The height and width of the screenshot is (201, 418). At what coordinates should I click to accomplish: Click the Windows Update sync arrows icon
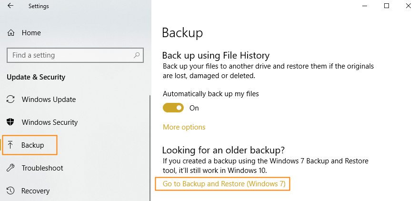[x=10, y=100]
